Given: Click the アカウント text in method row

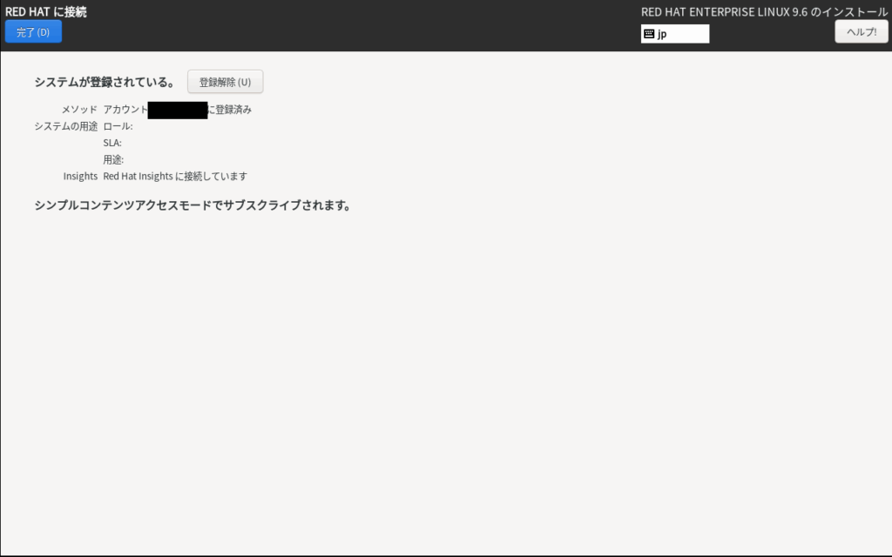Looking at the screenshot, I should [125, 110].
